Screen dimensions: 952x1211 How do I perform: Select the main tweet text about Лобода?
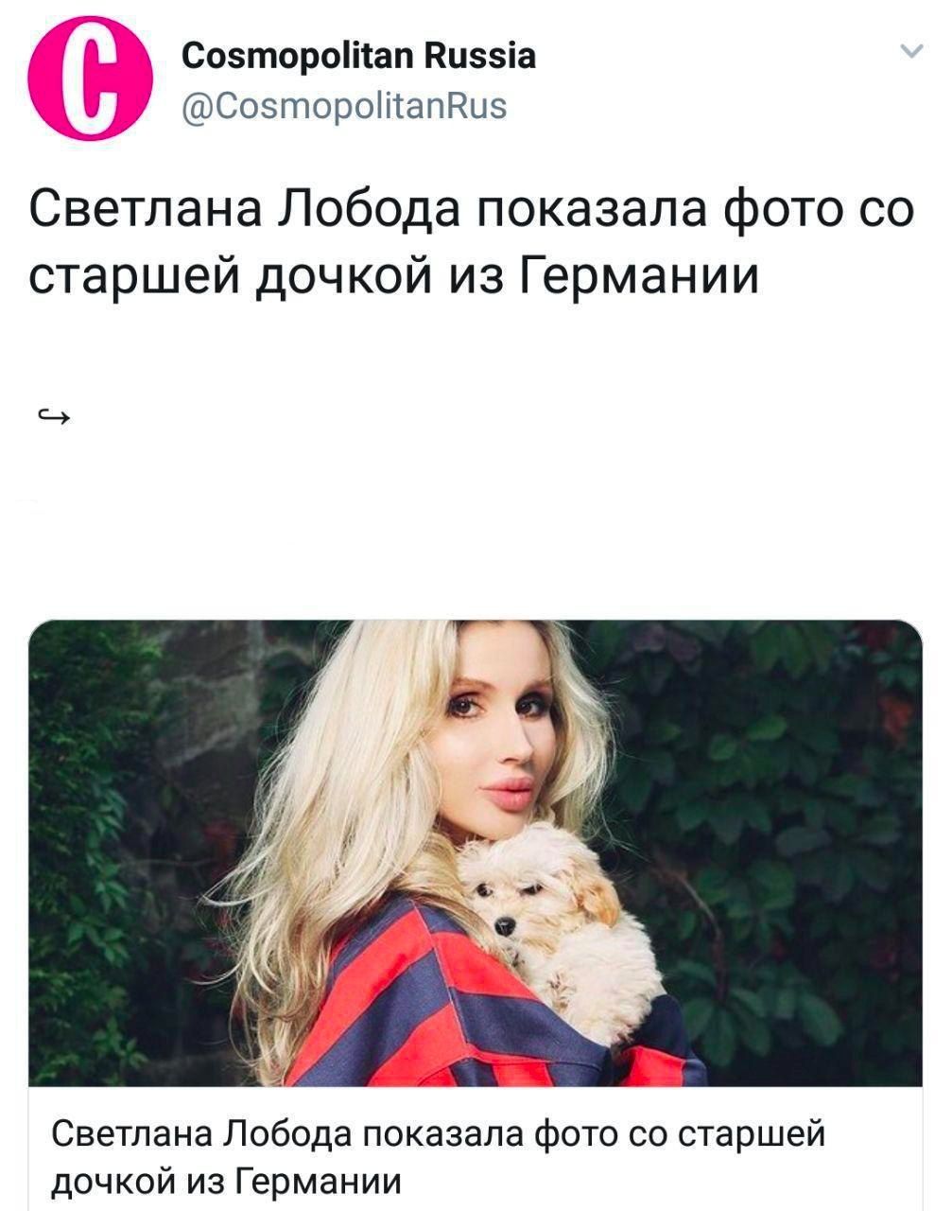click(472, 242)
